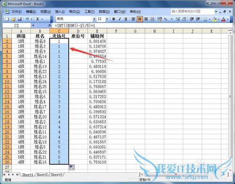The width and height of the screenshot is (235, 184).
Task: Expand the fill color dropdown arrow
Action: point(219,19)
